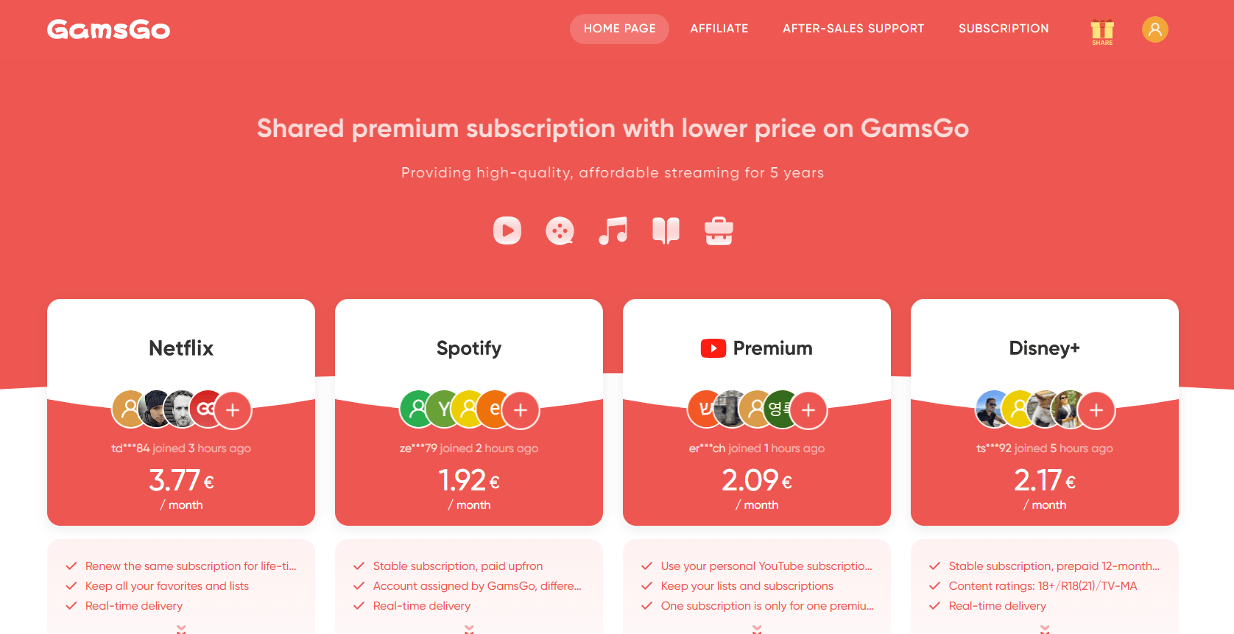Go to AFTER-SALES SUPPORT
The height and width of the screenshot is (634, 1234).
[x=853, y=29]
